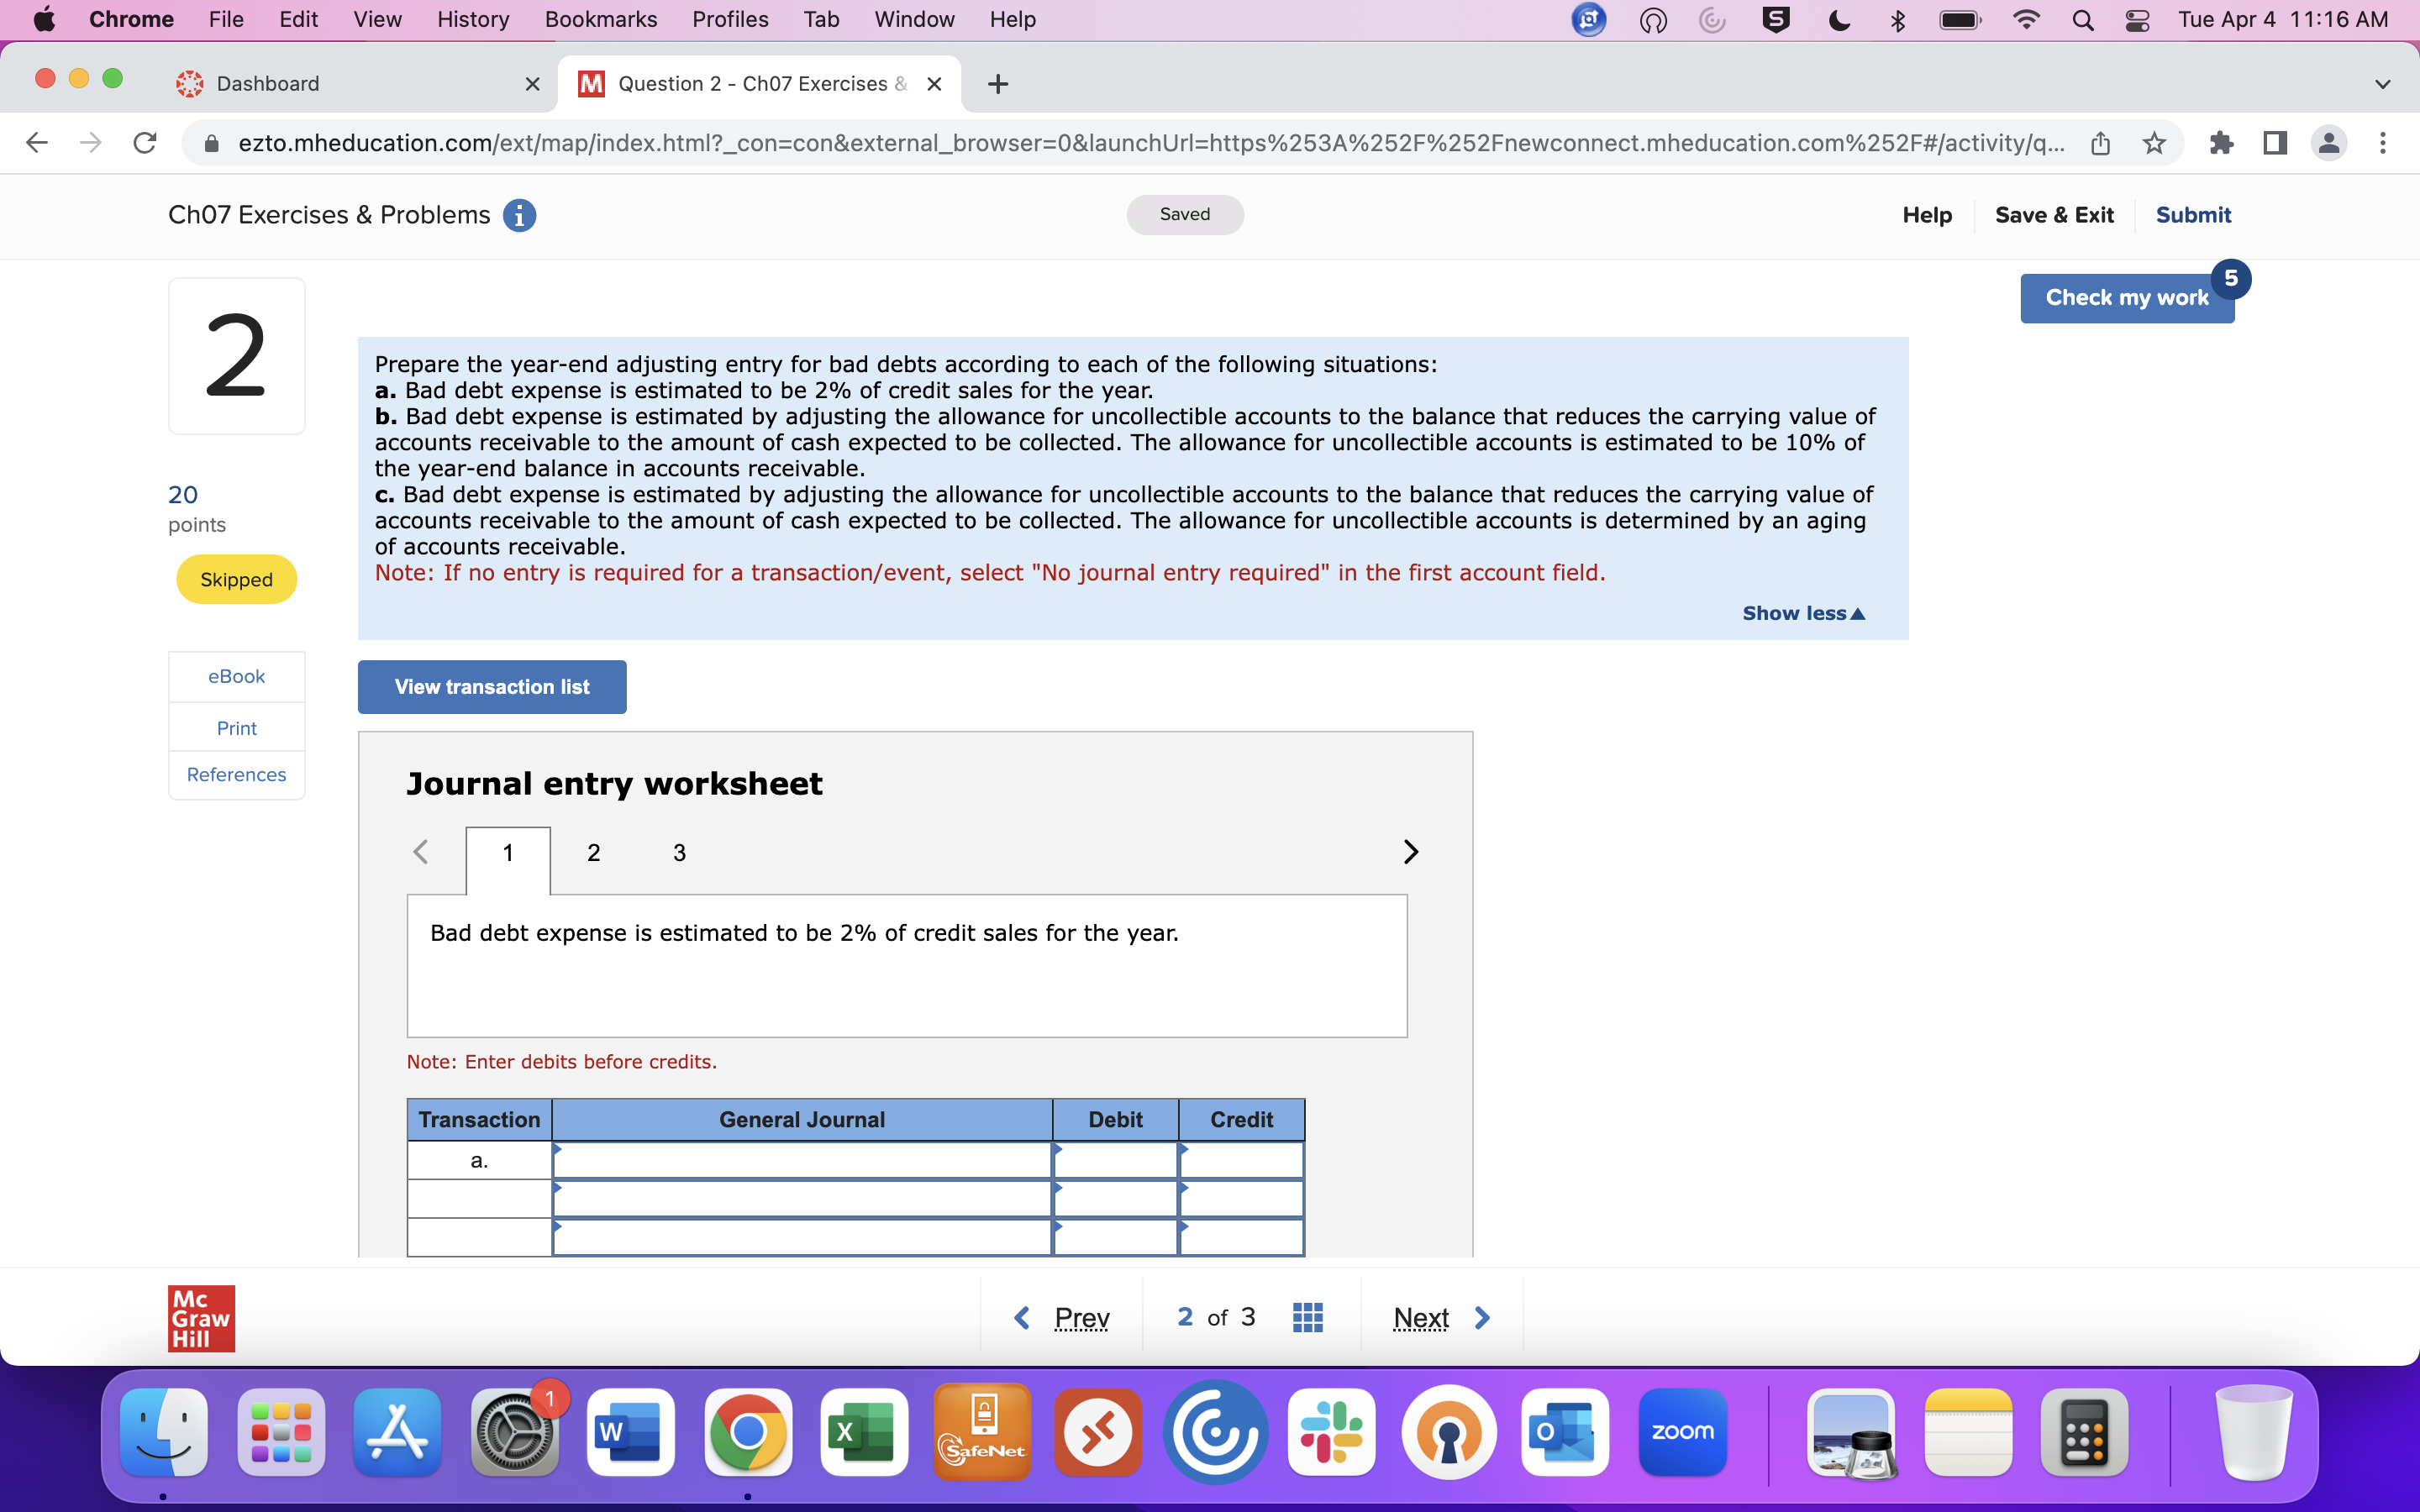Click the share page icon in address bar
This screenshot has width=2420, height=1512.
2100,143
